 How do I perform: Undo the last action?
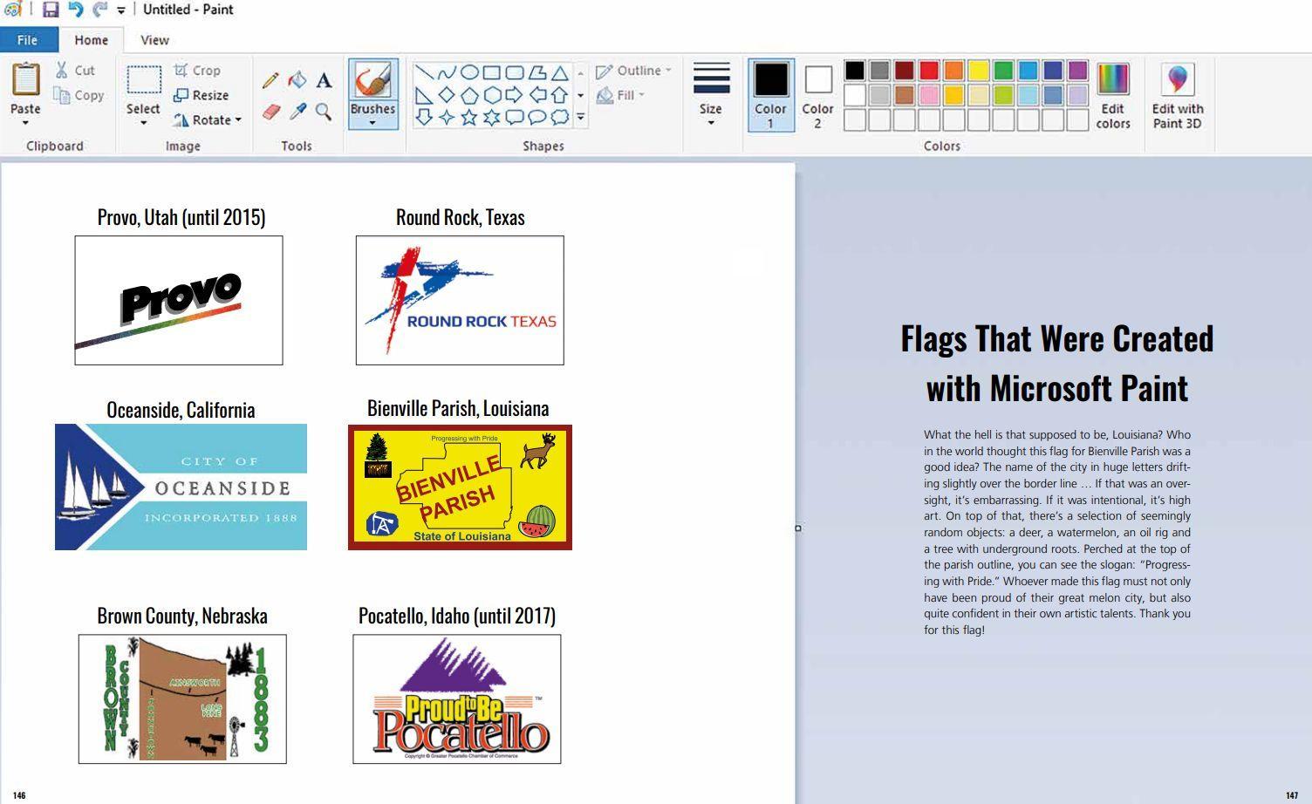tap(75, 10)
